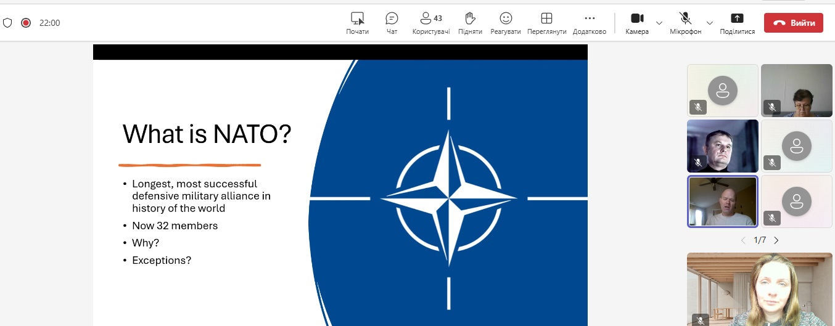The height and width of the screenshot is (326, 835).
Task: Show the Користувачі participants list
Action: click(430, 23)
